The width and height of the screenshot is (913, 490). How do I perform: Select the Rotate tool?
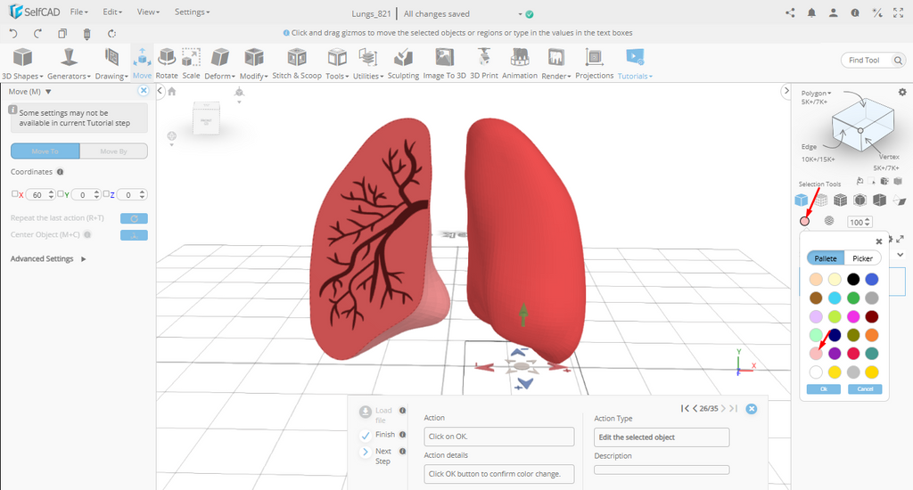(167, 64)
